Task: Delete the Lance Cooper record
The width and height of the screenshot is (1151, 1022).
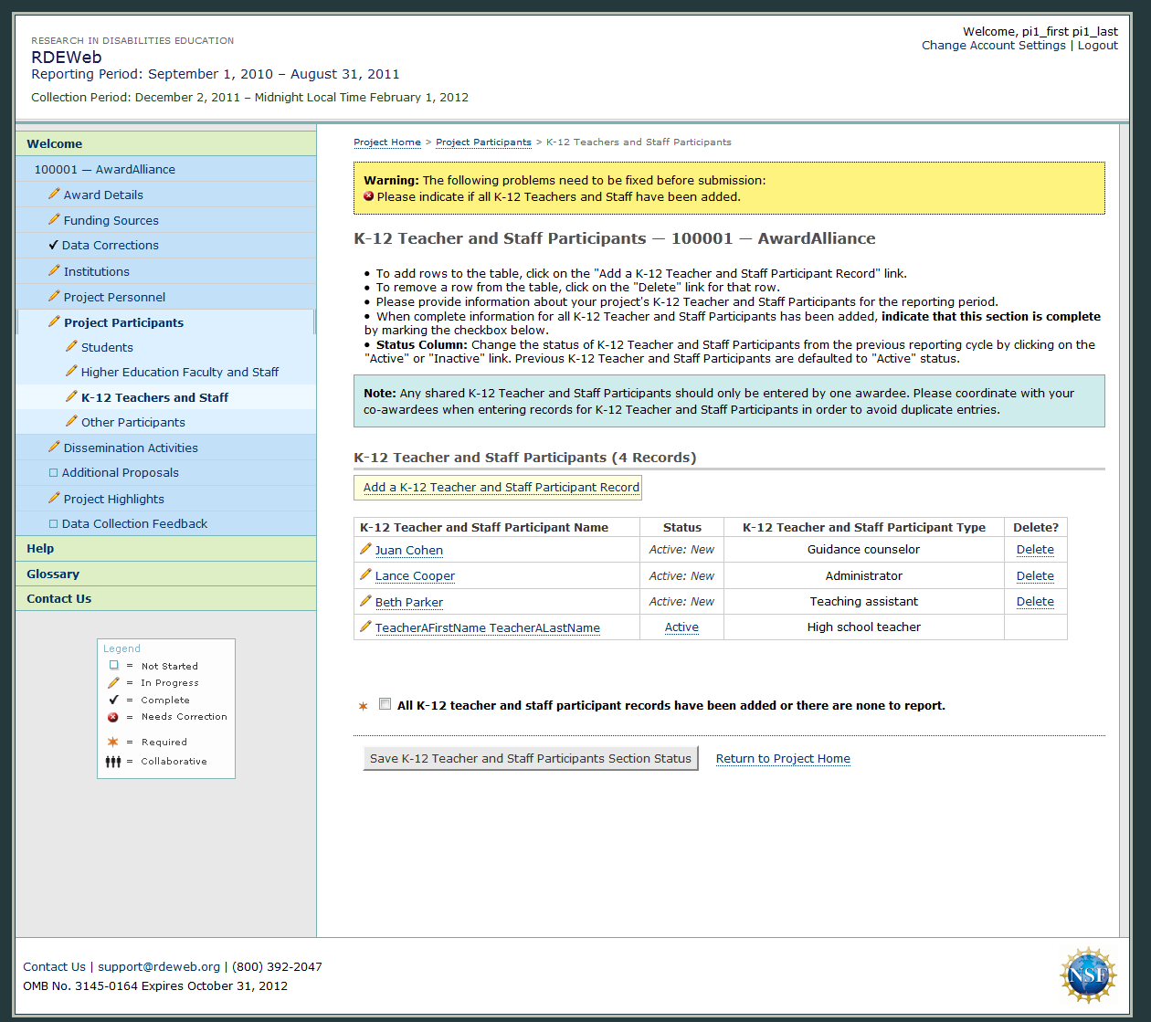Action: pyautogui.click(x=1035, y=575)
